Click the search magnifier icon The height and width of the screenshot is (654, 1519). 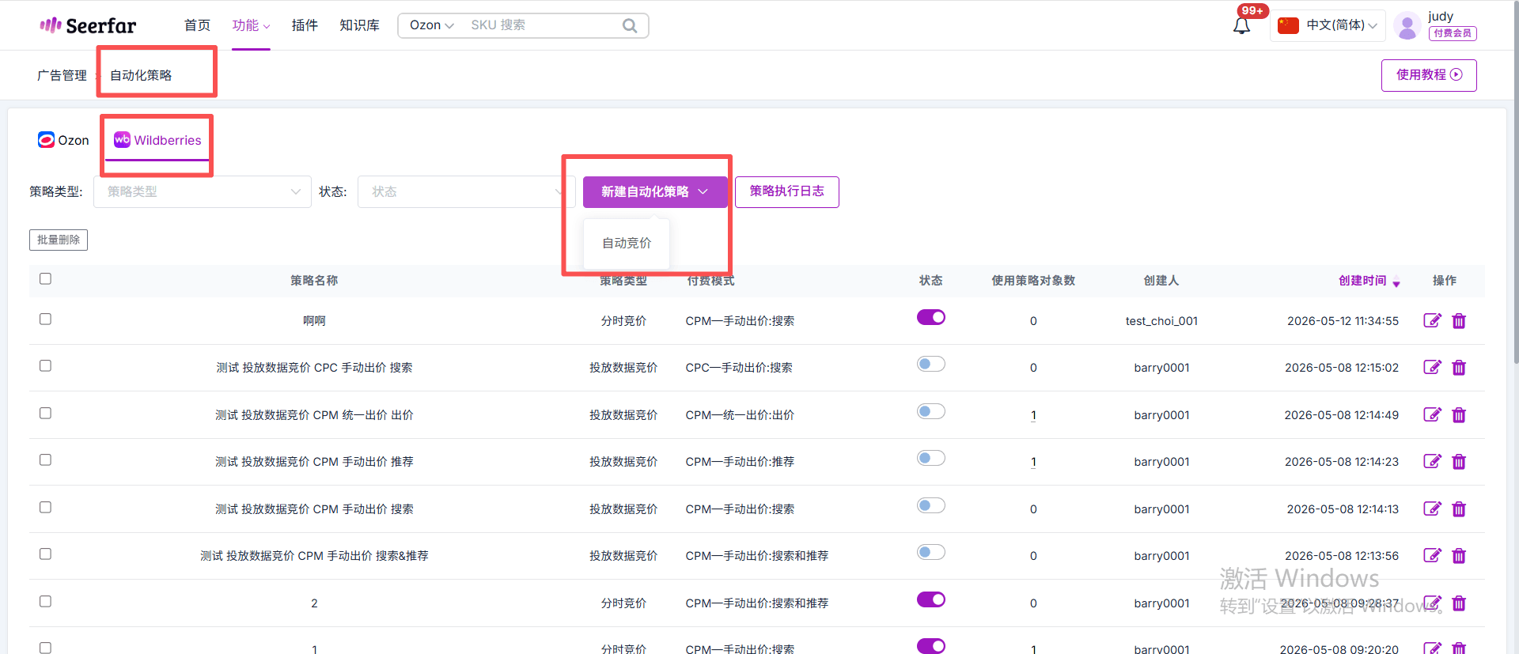630,25
